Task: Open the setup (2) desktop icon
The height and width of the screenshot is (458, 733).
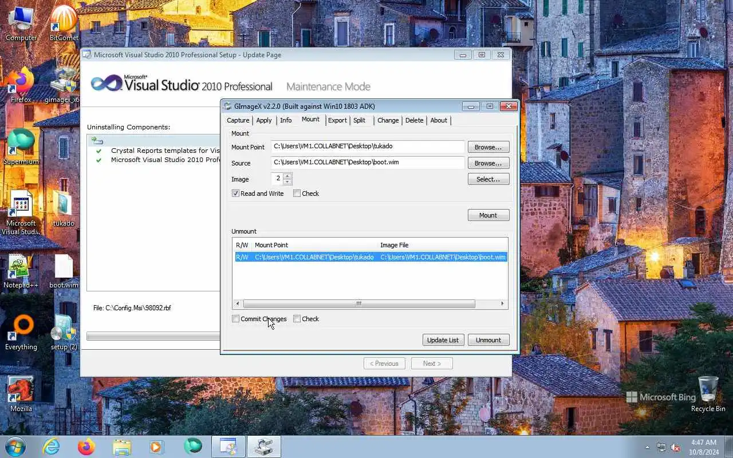Action: [64, 333]
